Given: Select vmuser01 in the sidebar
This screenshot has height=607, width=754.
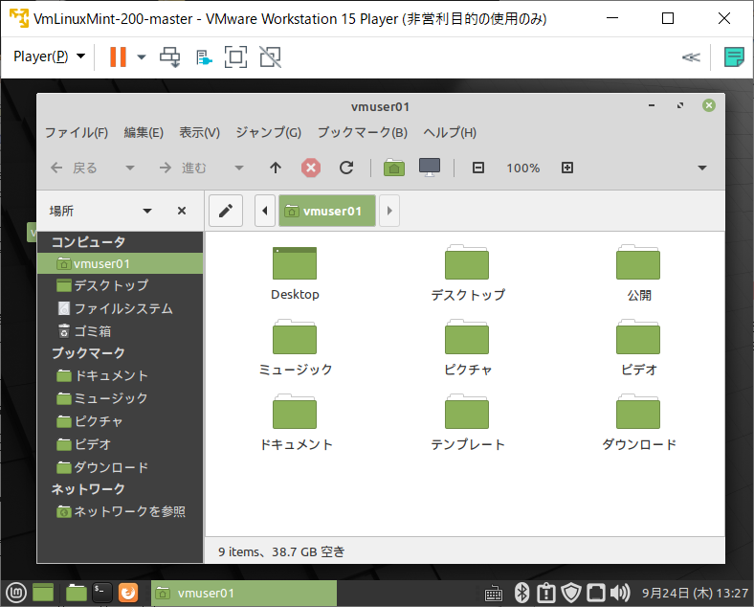Looking at the screenshot, I should tap(120, 263).
